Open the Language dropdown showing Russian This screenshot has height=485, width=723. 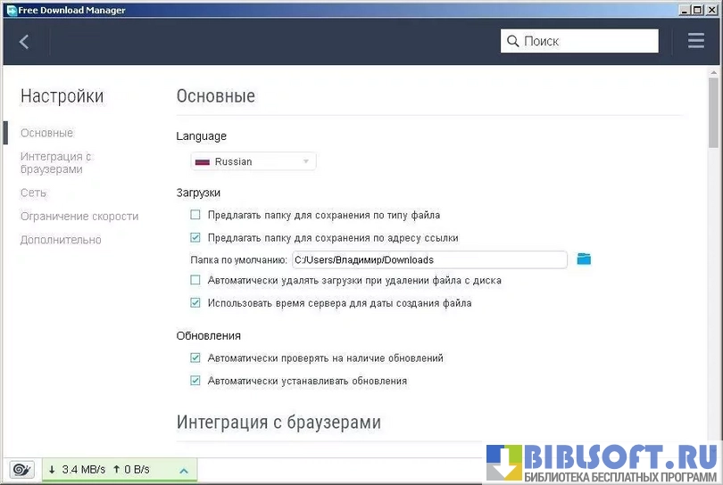pos(253,161)
